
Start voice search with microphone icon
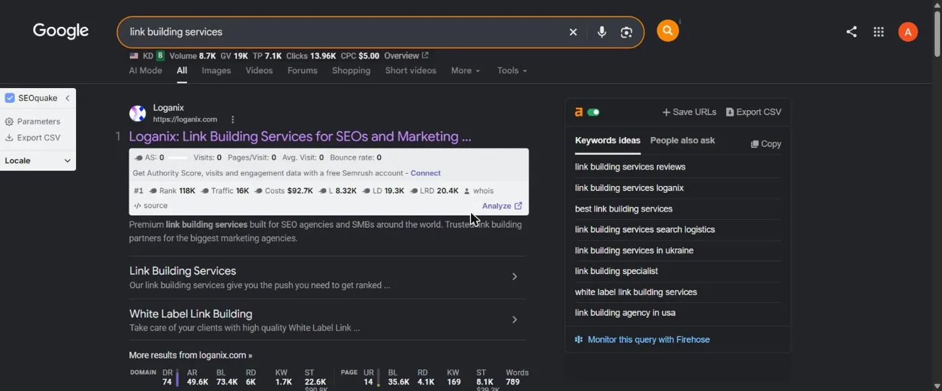(x=602, y=32)
